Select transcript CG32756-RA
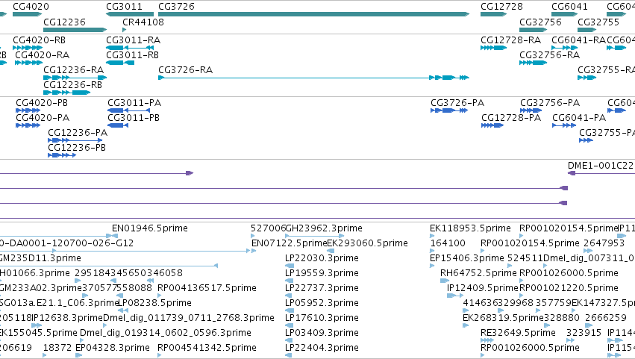The image size is (635, 359). (x=534, y=63)
